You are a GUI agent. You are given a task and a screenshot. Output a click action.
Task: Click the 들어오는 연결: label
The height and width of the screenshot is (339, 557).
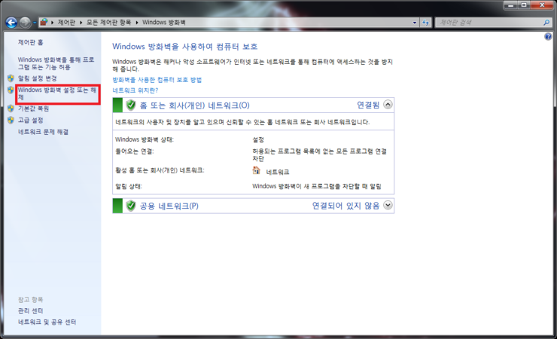tap(134, 151)
